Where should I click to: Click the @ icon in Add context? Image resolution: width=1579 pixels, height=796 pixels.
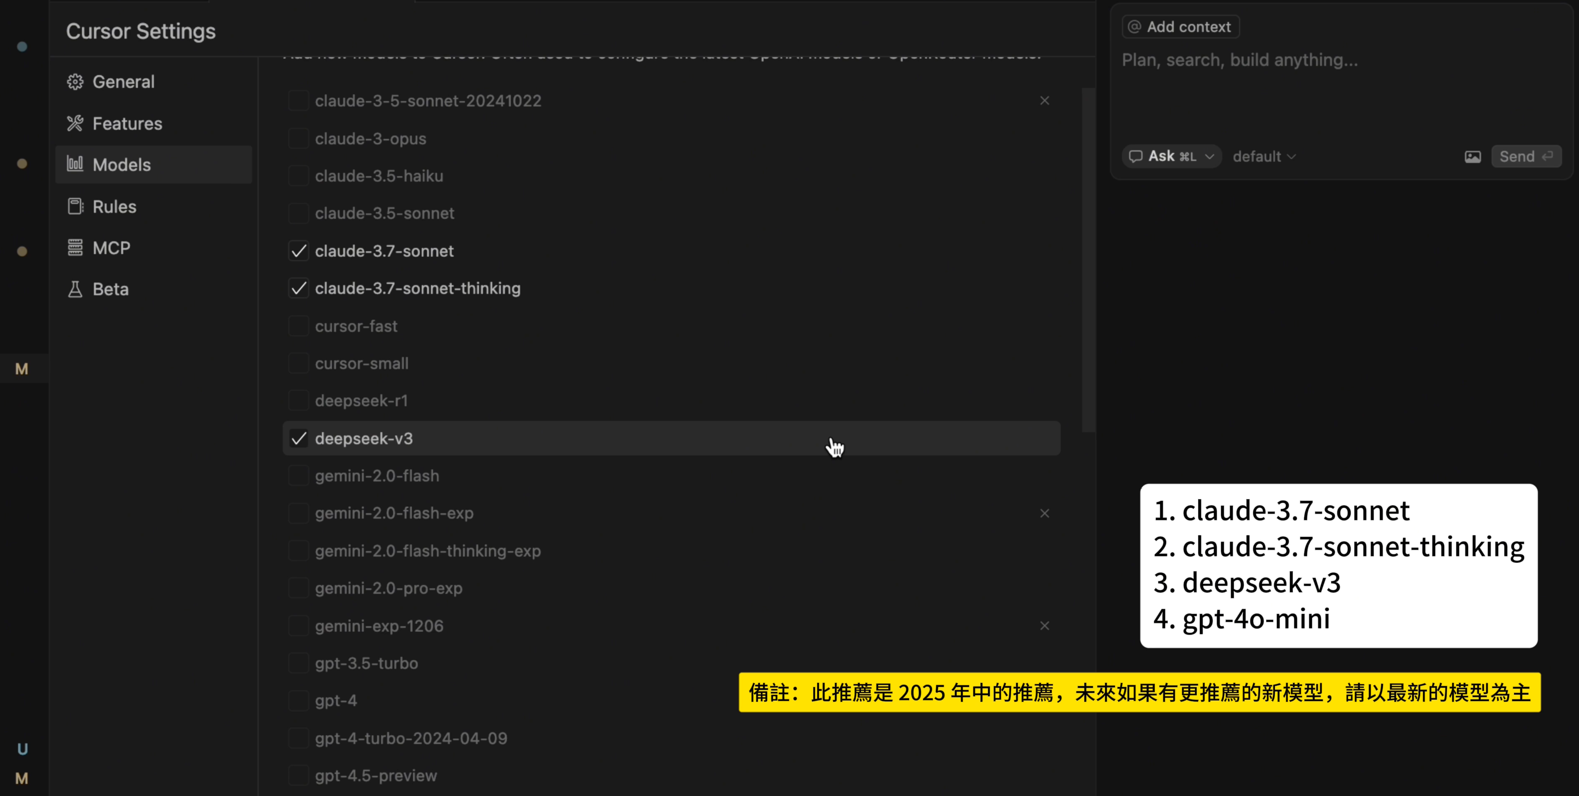click(x=1135, y=26)
